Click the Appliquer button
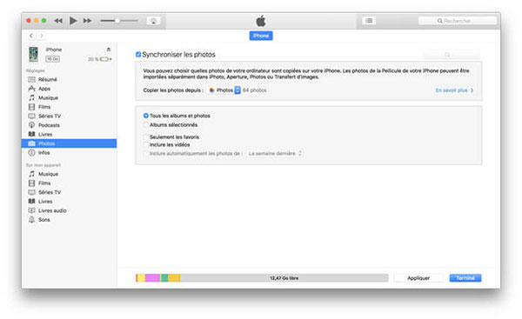Image resolution: width=522 pixels, height=319 pixels. (418, 278)
